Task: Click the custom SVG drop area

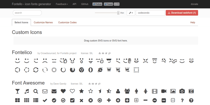Action: (106, 41)
